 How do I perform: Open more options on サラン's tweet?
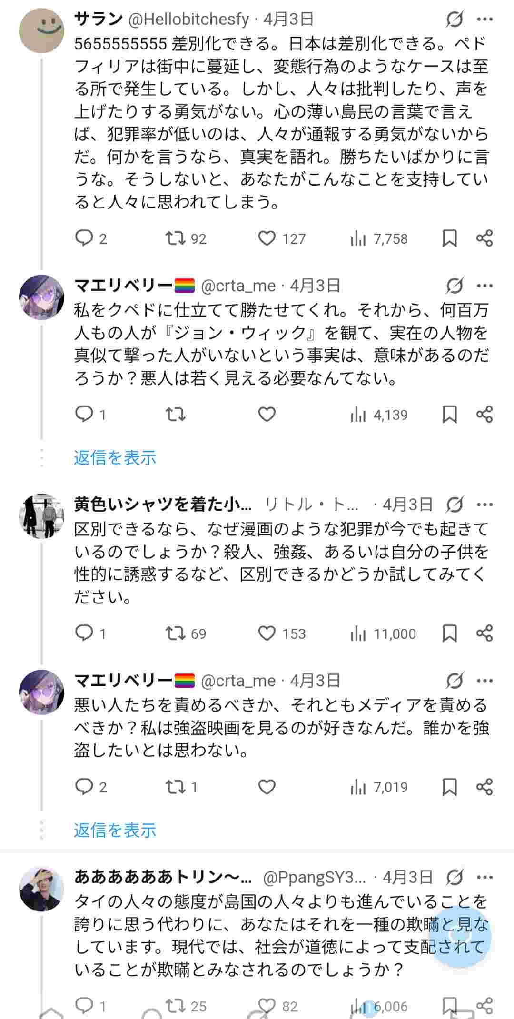tap(484, 20)
